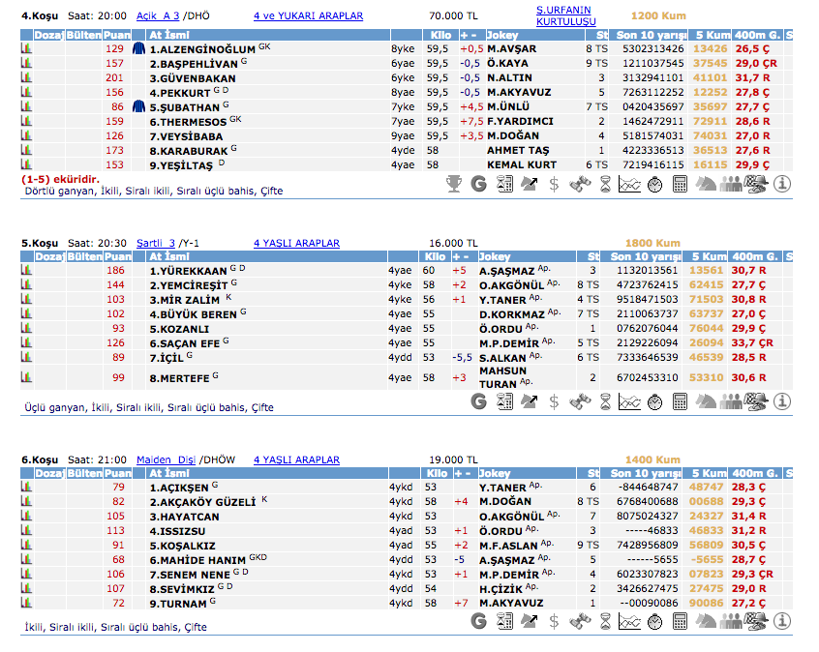
Task: Open the S.URFANIN KURTULUŞU link
Action: [x=566, y=15]
